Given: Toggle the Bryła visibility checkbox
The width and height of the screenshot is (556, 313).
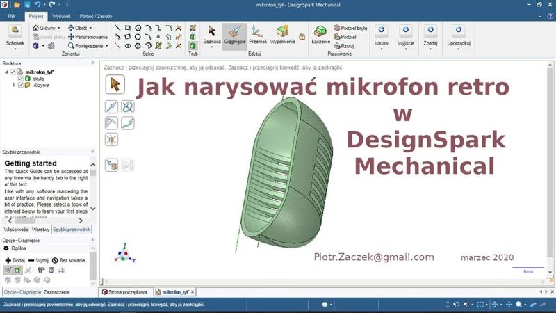Looking at the screenshot, I should coord(20,79).
